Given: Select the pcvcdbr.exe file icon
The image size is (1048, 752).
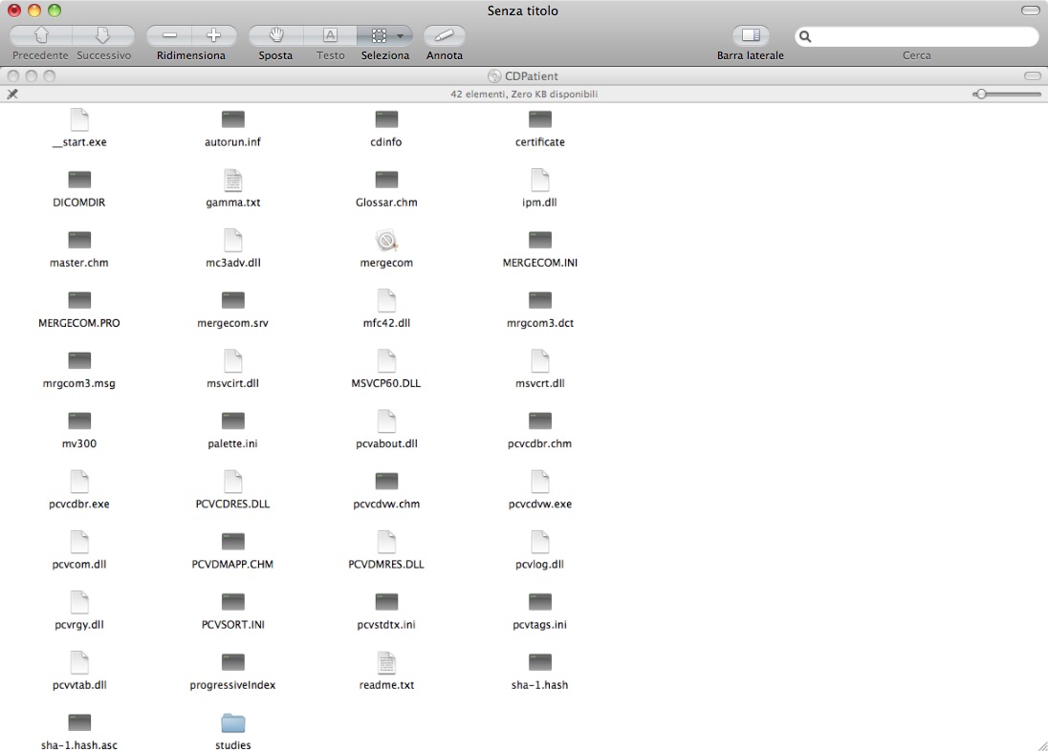Looking at the screenshot, I should (x=79, y=482).
